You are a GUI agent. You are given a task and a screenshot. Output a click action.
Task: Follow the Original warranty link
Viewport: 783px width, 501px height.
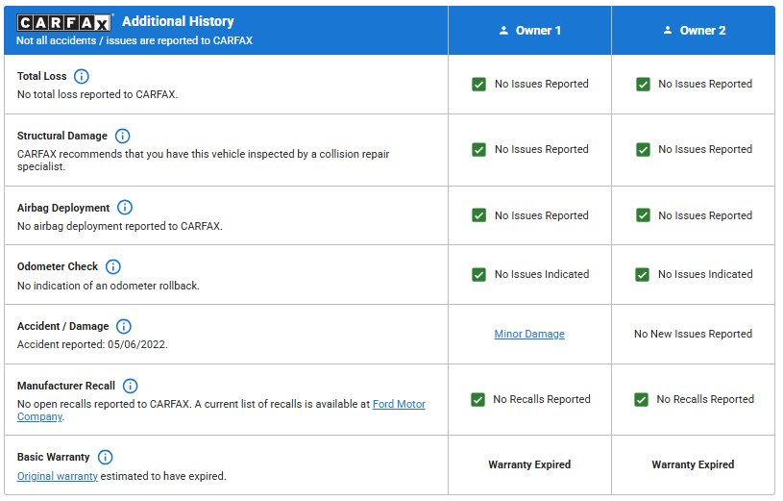click(x=58, y=477)
